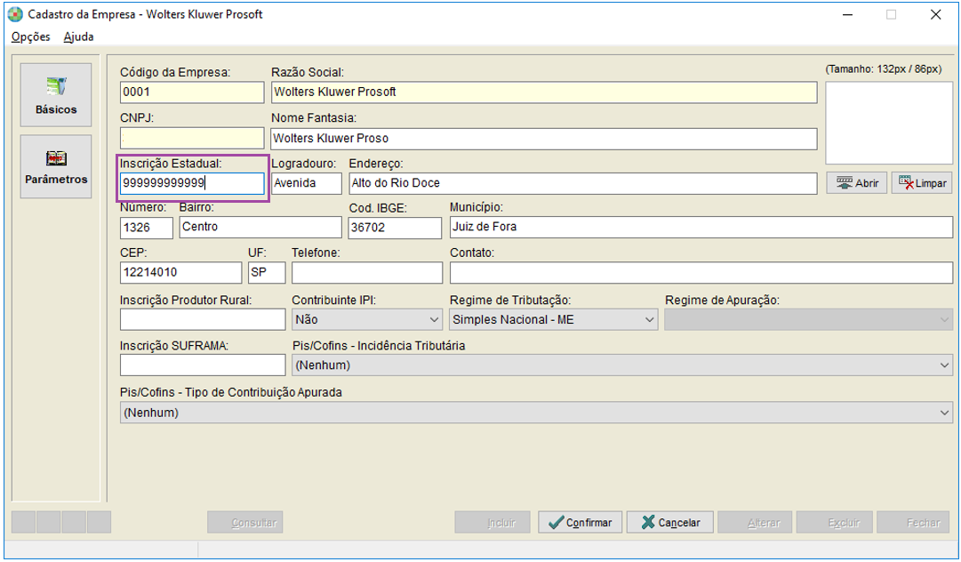Click Abrir to load a logo image
This screenshot has height=562, width=961.
coord(856,182)
